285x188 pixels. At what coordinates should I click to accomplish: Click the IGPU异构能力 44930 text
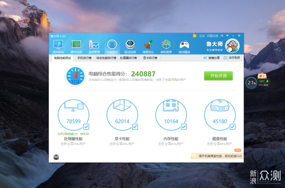(73, 134)
